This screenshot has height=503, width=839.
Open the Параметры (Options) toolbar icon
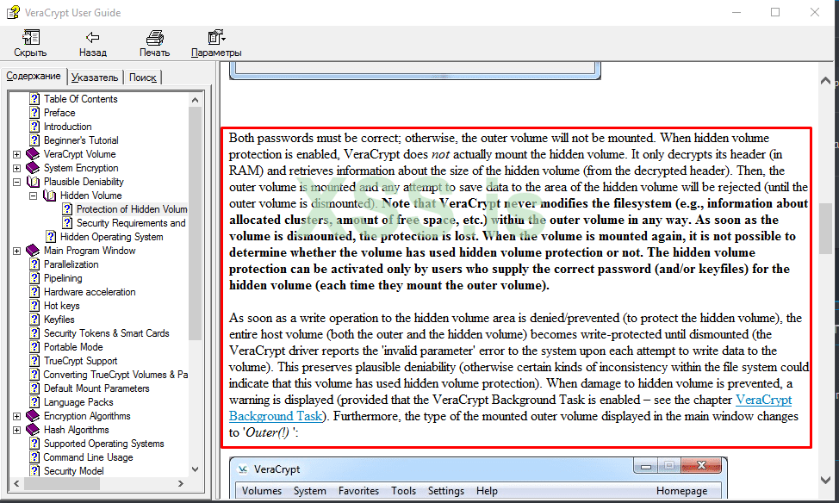[x=216, y=37]
